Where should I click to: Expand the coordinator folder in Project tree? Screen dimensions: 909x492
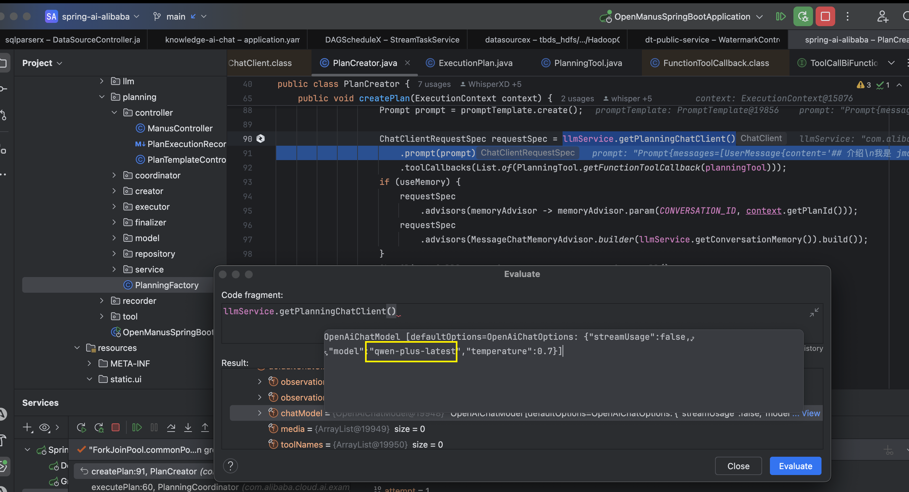[x=114, y=175]
